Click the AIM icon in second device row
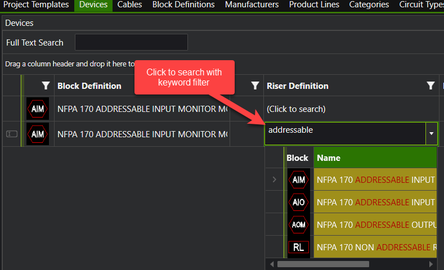Viewport: 444px width, 270px height. pos(38,134)
